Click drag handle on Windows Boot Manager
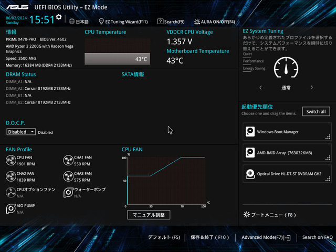 pos(328,137)
